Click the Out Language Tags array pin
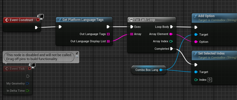 (108, 34)
